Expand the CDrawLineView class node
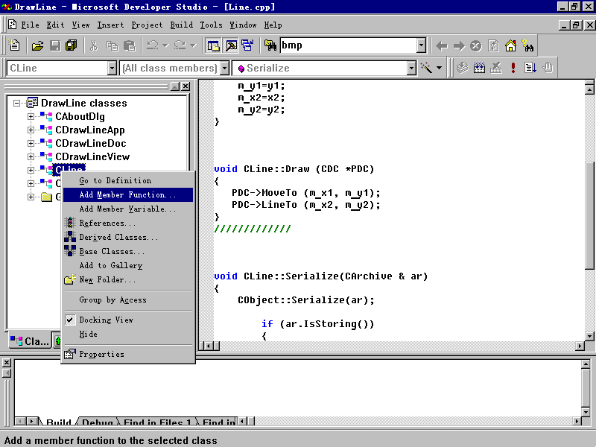The height and width of the screenshot is (447, 596). [31, 156]
